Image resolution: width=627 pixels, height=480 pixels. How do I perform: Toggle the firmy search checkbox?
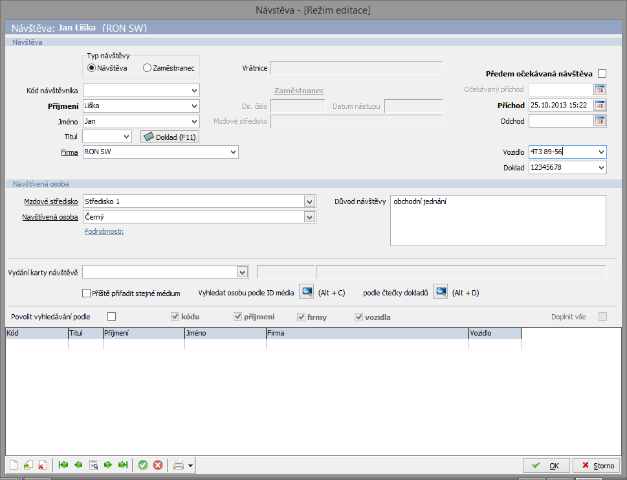tap(301, 317)
